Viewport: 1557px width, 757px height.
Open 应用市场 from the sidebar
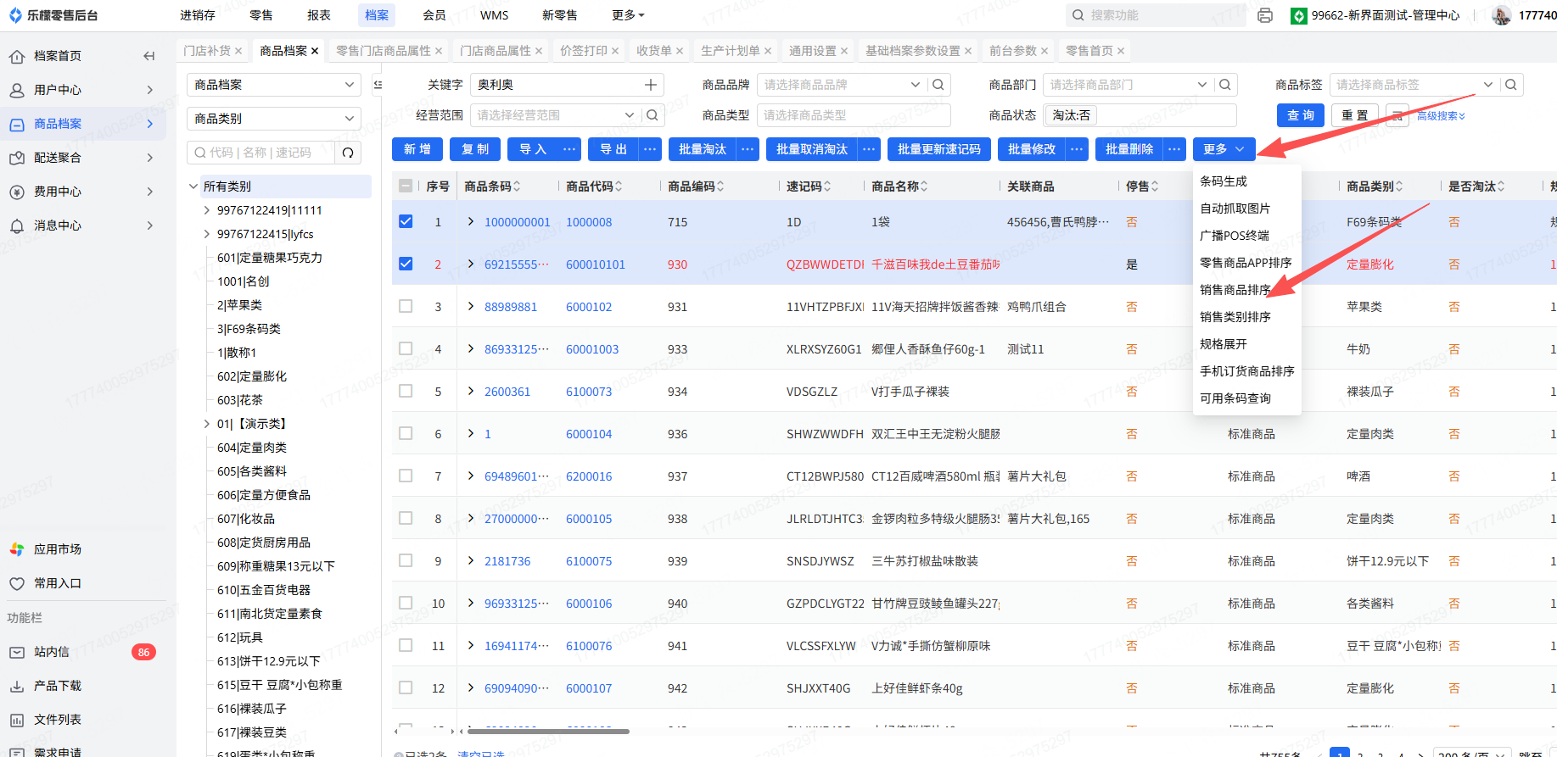click(58, 549)
